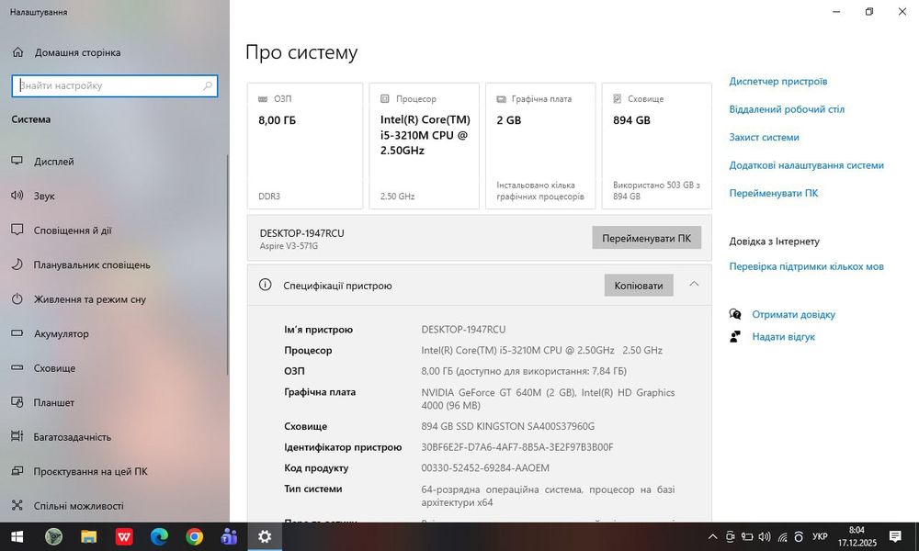919x551 pixels.
Task: Click the Процесор chip icon
Action: point(385,99)
